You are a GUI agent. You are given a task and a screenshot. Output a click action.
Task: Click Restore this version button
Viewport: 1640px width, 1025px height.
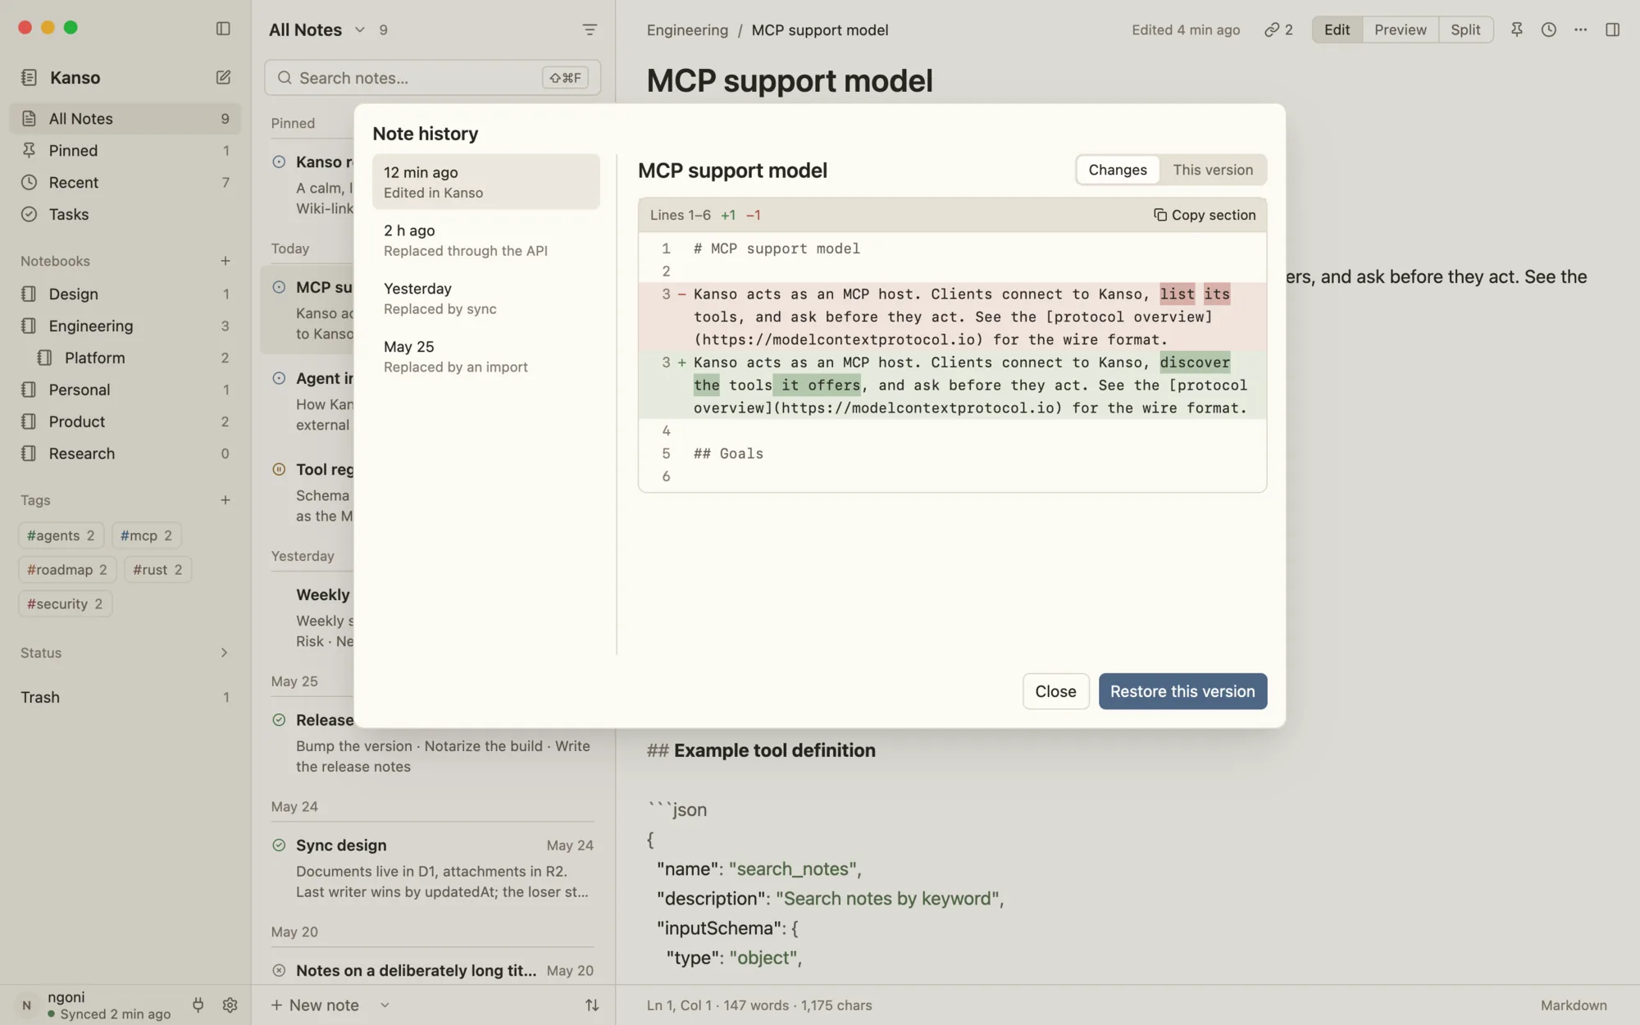(x=1182, y=691)
